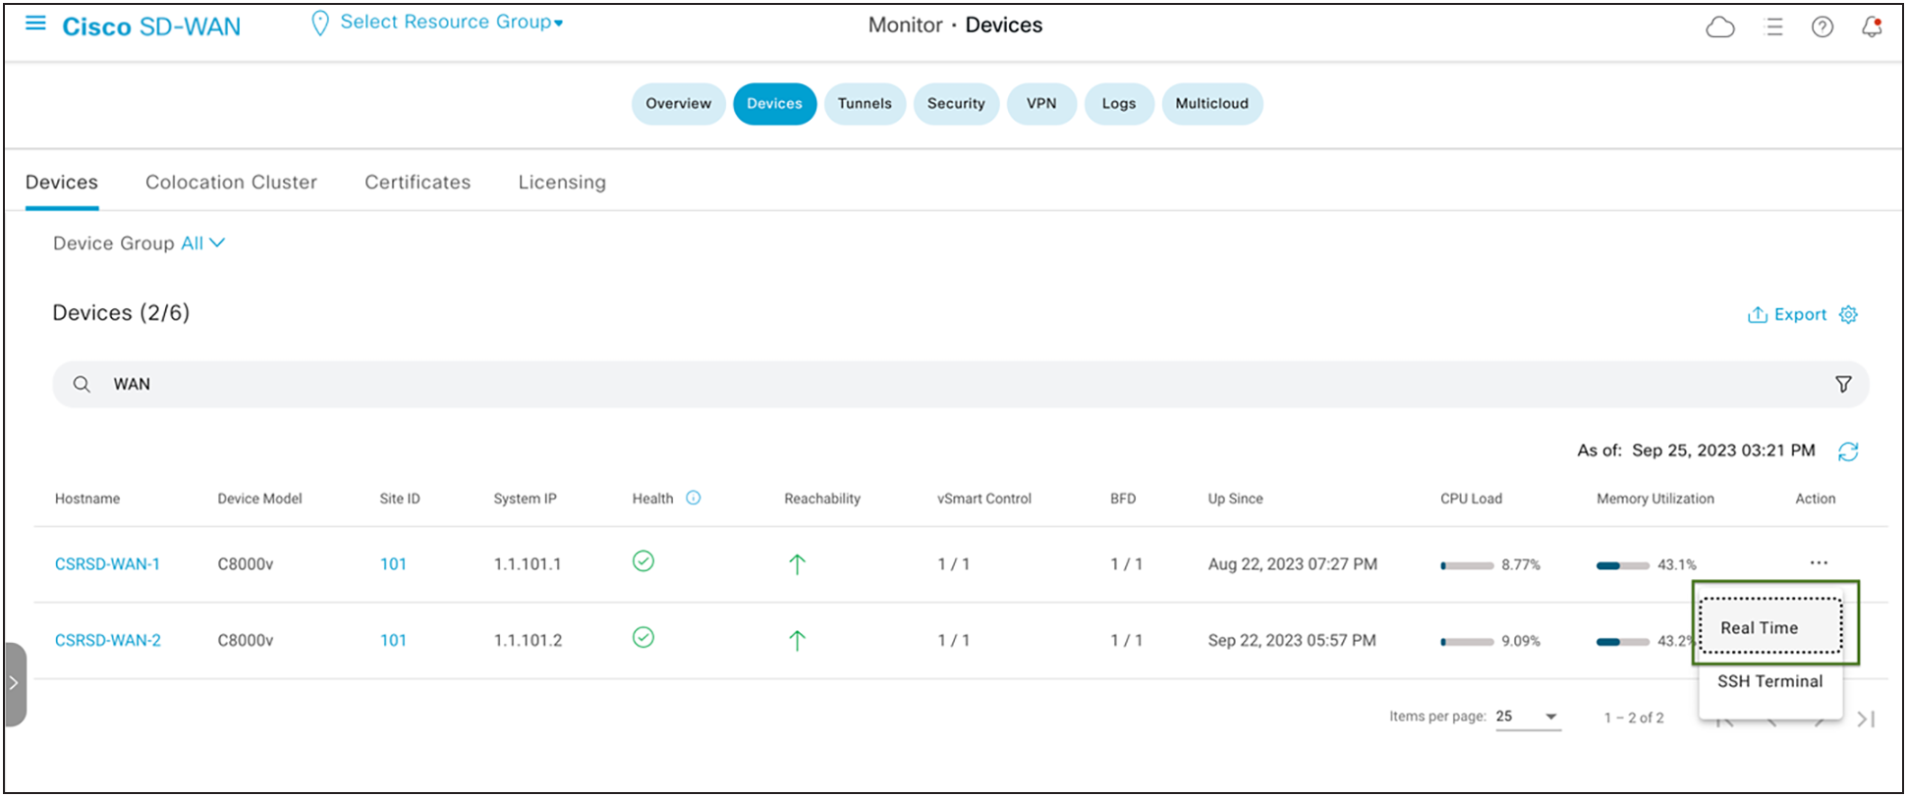Sort by the Device Model column header
This screenshot has width=1907, height=797.
(x=259, y=499)
